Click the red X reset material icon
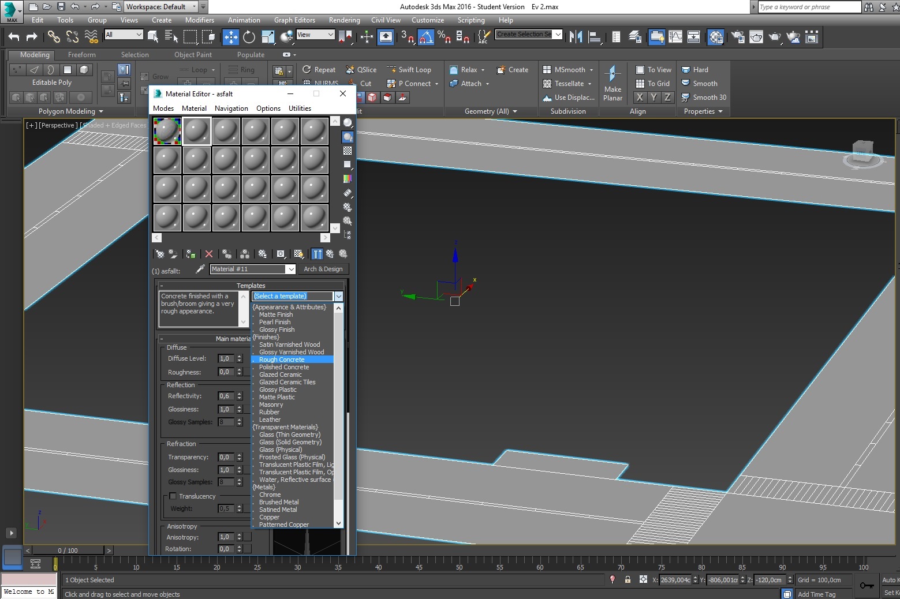The width and height of the screenshot is (900, 599). click(x=209, y=254)
